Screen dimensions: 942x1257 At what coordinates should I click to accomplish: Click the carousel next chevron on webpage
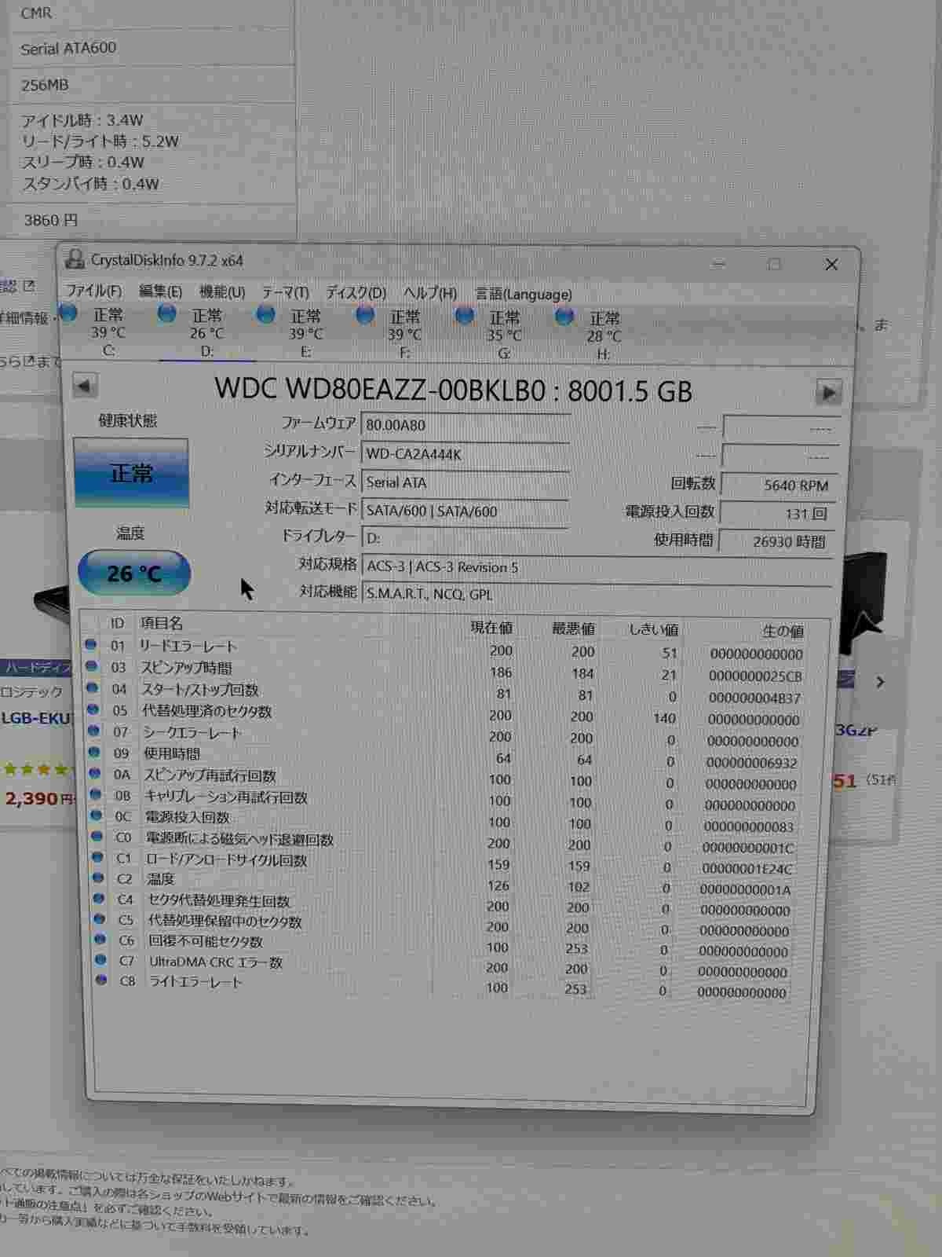pyautogui.click(x=880, y=682)
